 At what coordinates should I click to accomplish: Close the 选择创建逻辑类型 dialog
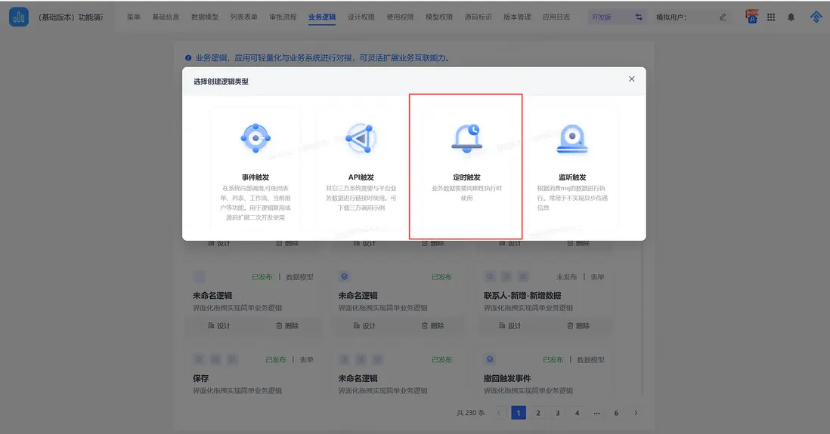(x=631, y=78)
